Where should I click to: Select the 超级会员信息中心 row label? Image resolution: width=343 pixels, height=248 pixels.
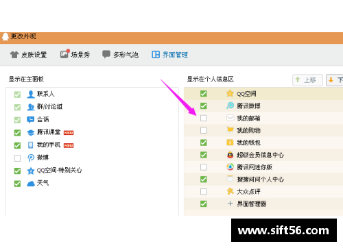click(x=261, y=155)
